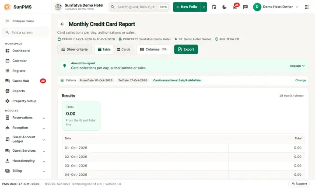315x188 pixels.
Task: Click the lightbulb icon in About this report
Action: pos(64,66)
